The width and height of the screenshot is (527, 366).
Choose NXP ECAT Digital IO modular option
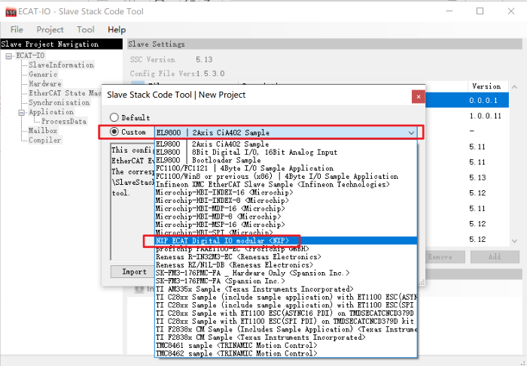coord(222,240)
